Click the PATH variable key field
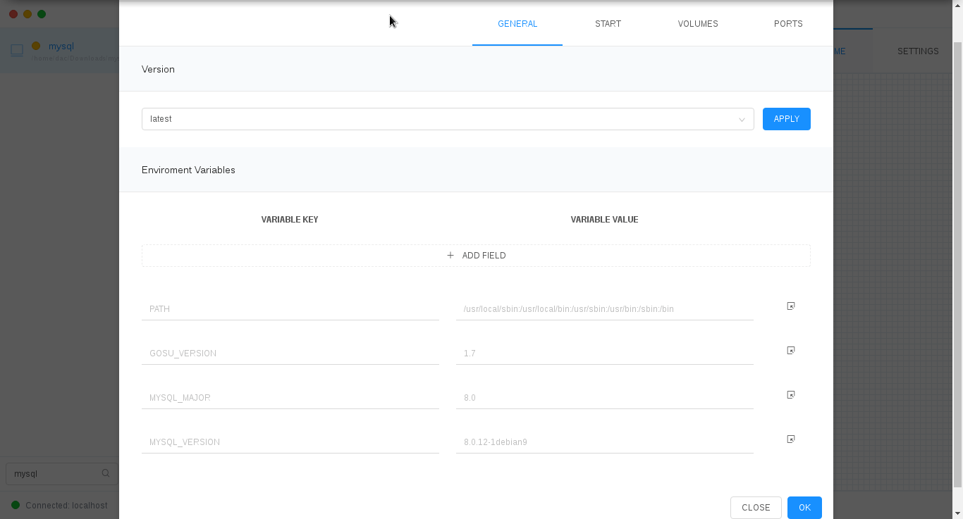This screenshot has height=519, width=963. coord(290,309)
